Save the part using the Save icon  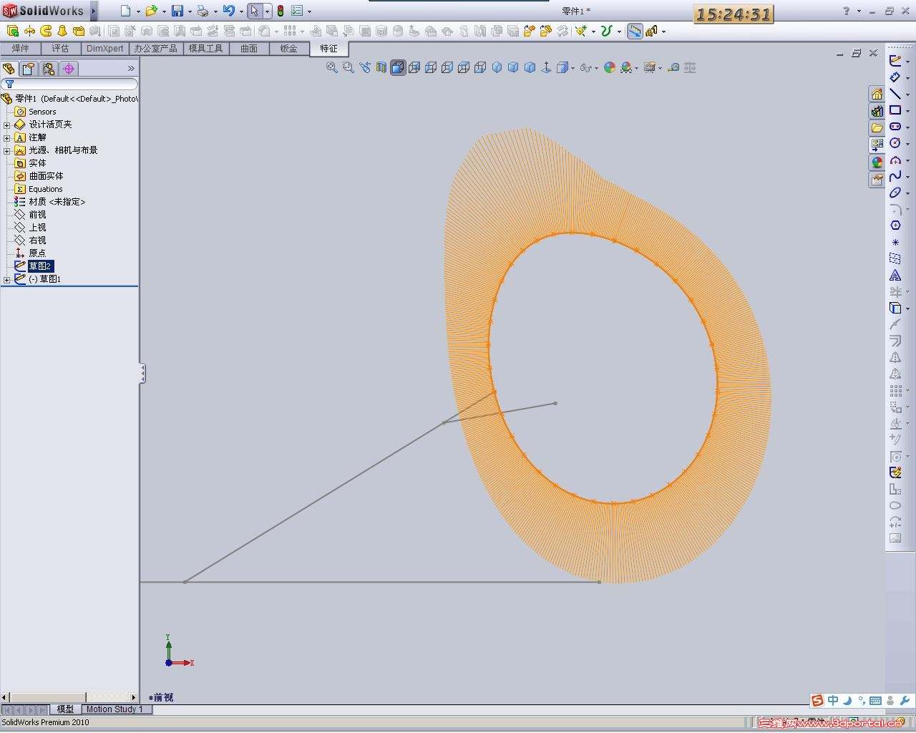pyautogui.click(x=177, y=11)
